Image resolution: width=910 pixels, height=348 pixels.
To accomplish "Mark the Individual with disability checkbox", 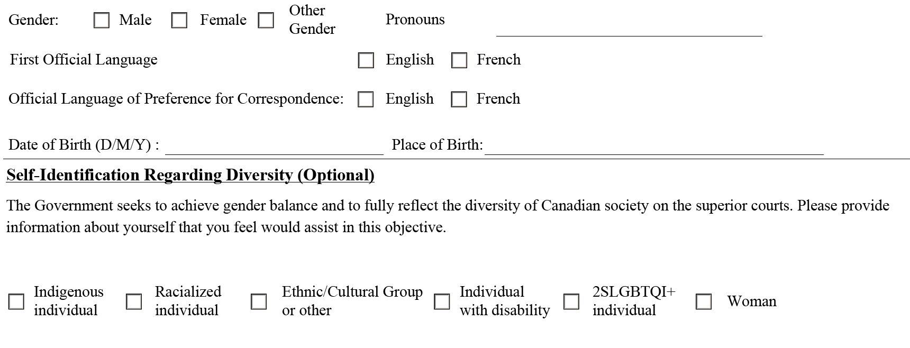I will [442, 301].
